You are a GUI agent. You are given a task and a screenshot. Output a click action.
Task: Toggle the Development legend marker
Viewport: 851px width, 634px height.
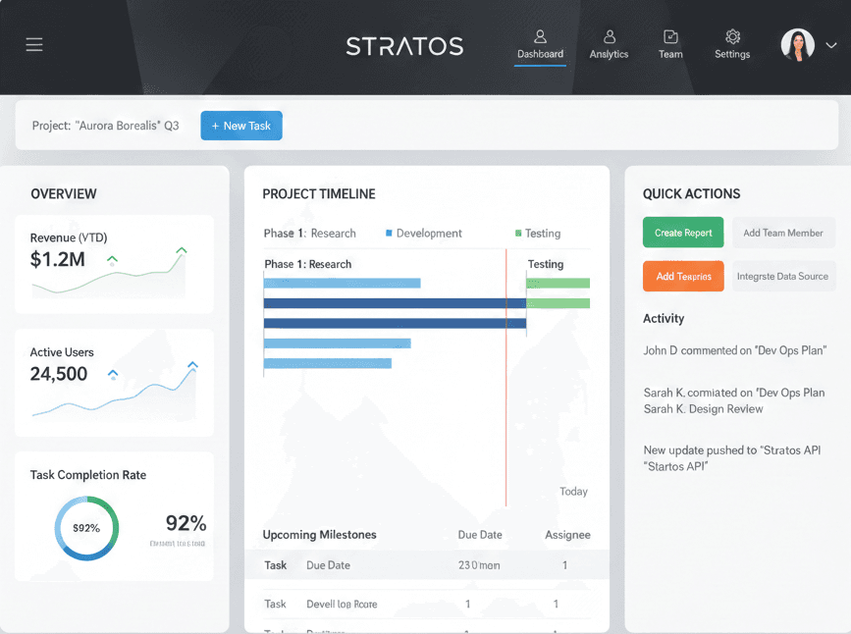click(x=390, y=234)
